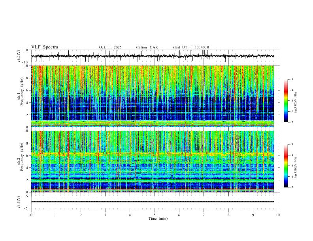Click the yellow 6 kHz band in ch.2
This screenshot has width=313, height=241.
tap(152, 154)
